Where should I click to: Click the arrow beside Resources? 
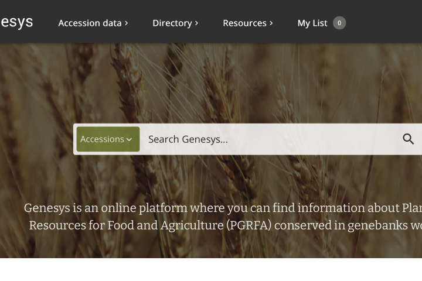(271, 23)
